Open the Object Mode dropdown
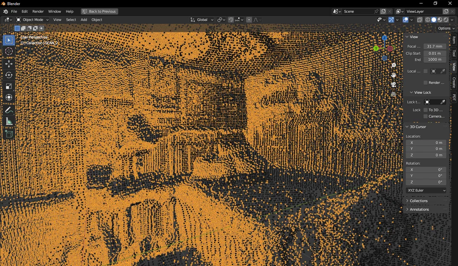458x266 pixels. (x=32, y=20)
